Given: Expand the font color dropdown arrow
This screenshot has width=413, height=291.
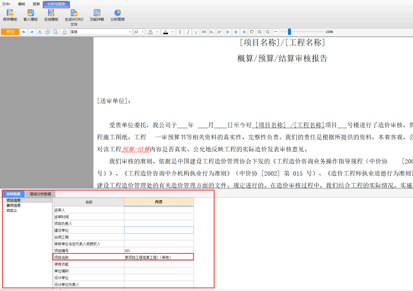Looking at the screenshot, I should coord(172,32).
